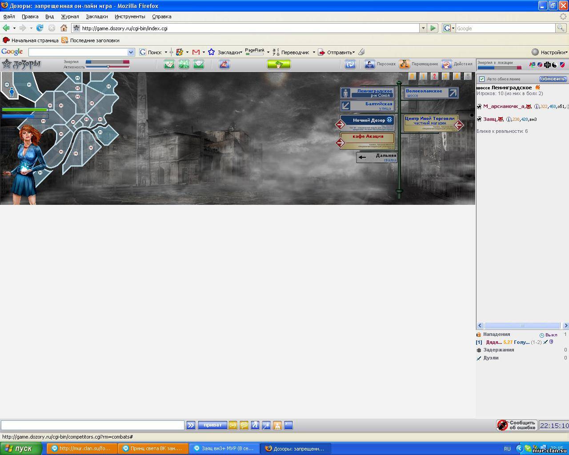Open the Нападения attacks section
Viewport: 569px width, 455px height.
tap(497, 334)
